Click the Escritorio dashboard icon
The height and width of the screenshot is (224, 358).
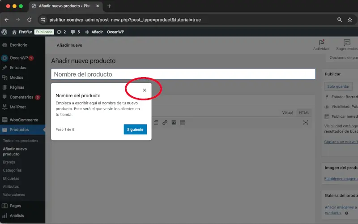[4, 45]
